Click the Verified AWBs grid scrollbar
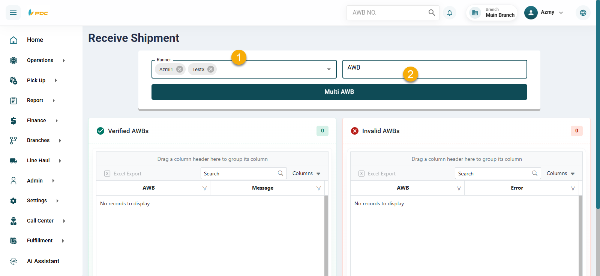 tap(326, 236)
